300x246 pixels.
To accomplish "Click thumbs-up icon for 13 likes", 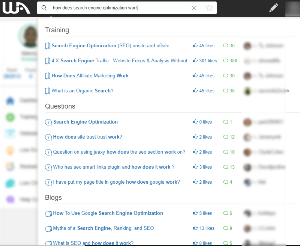I will [x=195, y=228].
